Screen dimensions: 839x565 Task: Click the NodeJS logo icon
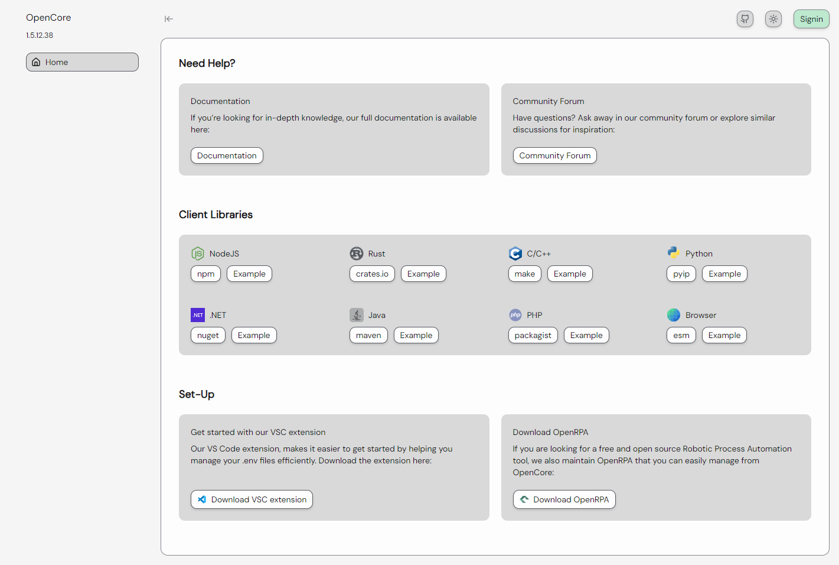click(x=198, y=254)
